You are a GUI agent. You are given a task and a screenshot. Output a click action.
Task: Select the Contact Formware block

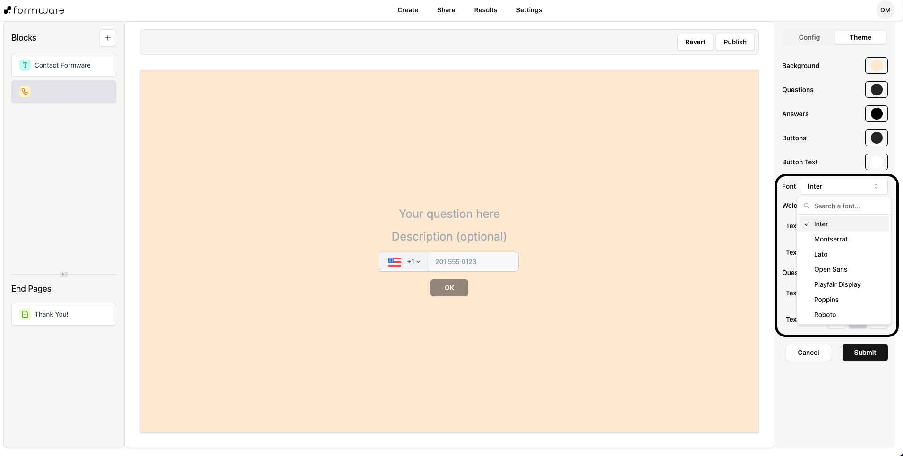pos(64,65)
